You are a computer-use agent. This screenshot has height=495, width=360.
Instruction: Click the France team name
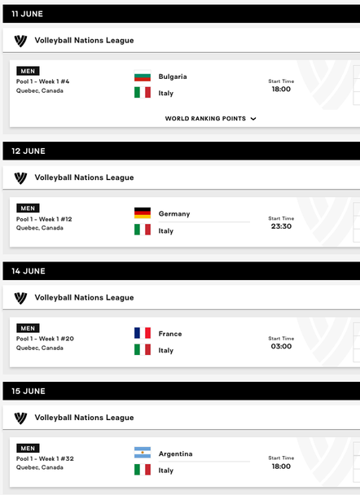click(x=170, y=334)
